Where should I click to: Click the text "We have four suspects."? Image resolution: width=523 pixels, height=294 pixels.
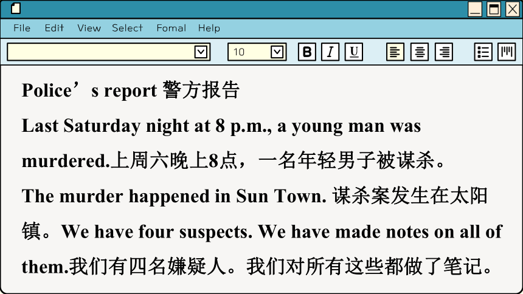[x=157, y=231]
